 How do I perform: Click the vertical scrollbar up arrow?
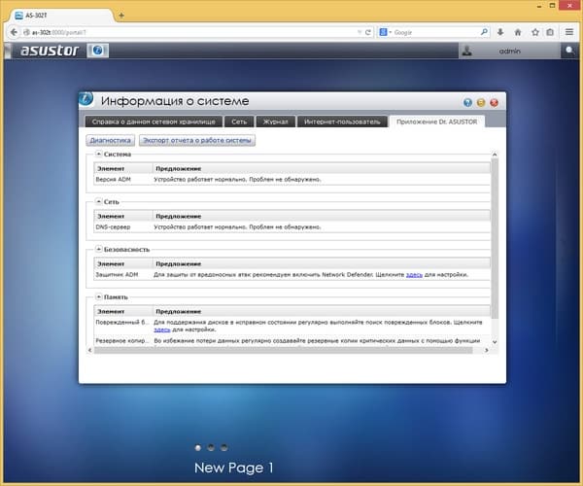click(495, 154)
